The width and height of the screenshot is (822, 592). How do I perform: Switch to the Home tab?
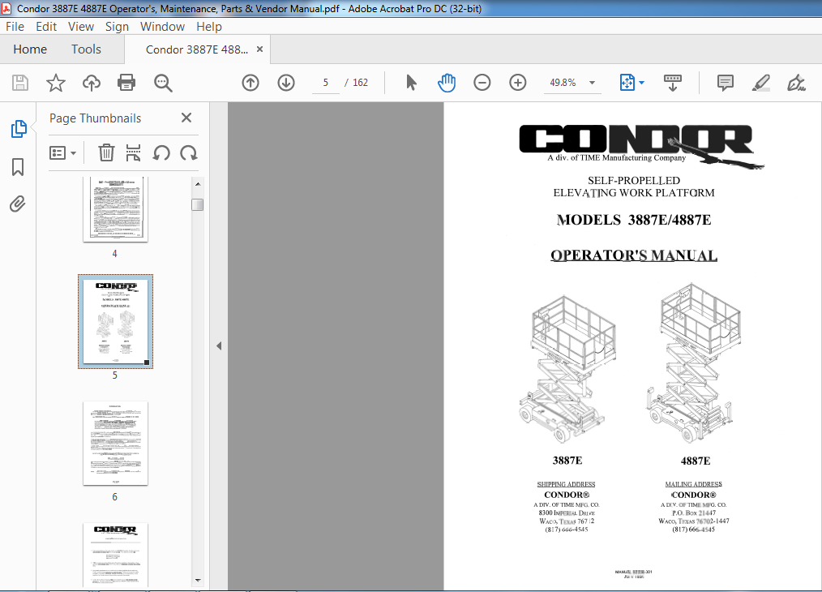[x=30, y=49]
